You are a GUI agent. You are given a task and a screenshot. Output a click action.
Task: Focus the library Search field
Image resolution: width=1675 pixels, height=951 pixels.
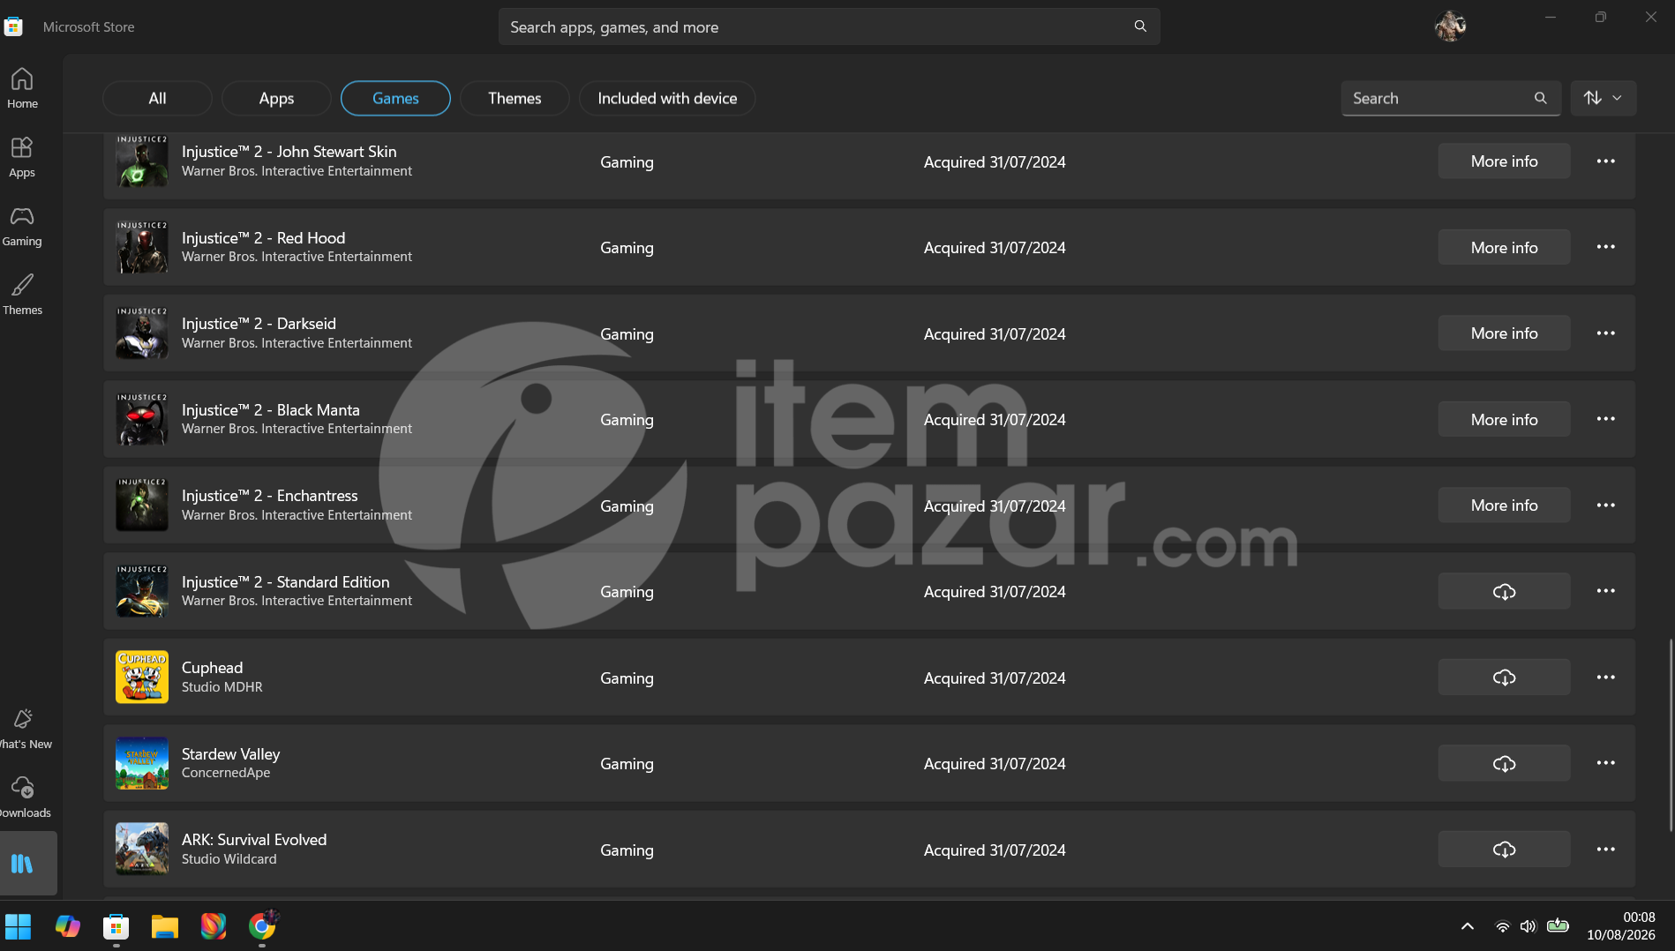(1451, 98)
